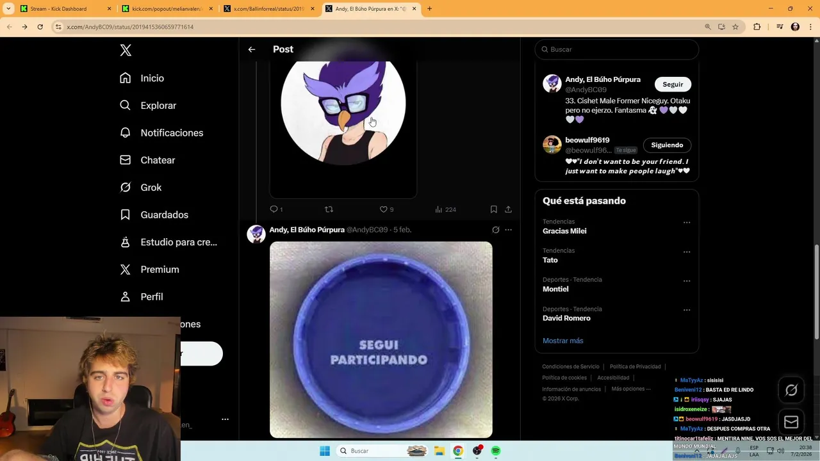Switch to the Ballinforreal status tab

point(269,9)
